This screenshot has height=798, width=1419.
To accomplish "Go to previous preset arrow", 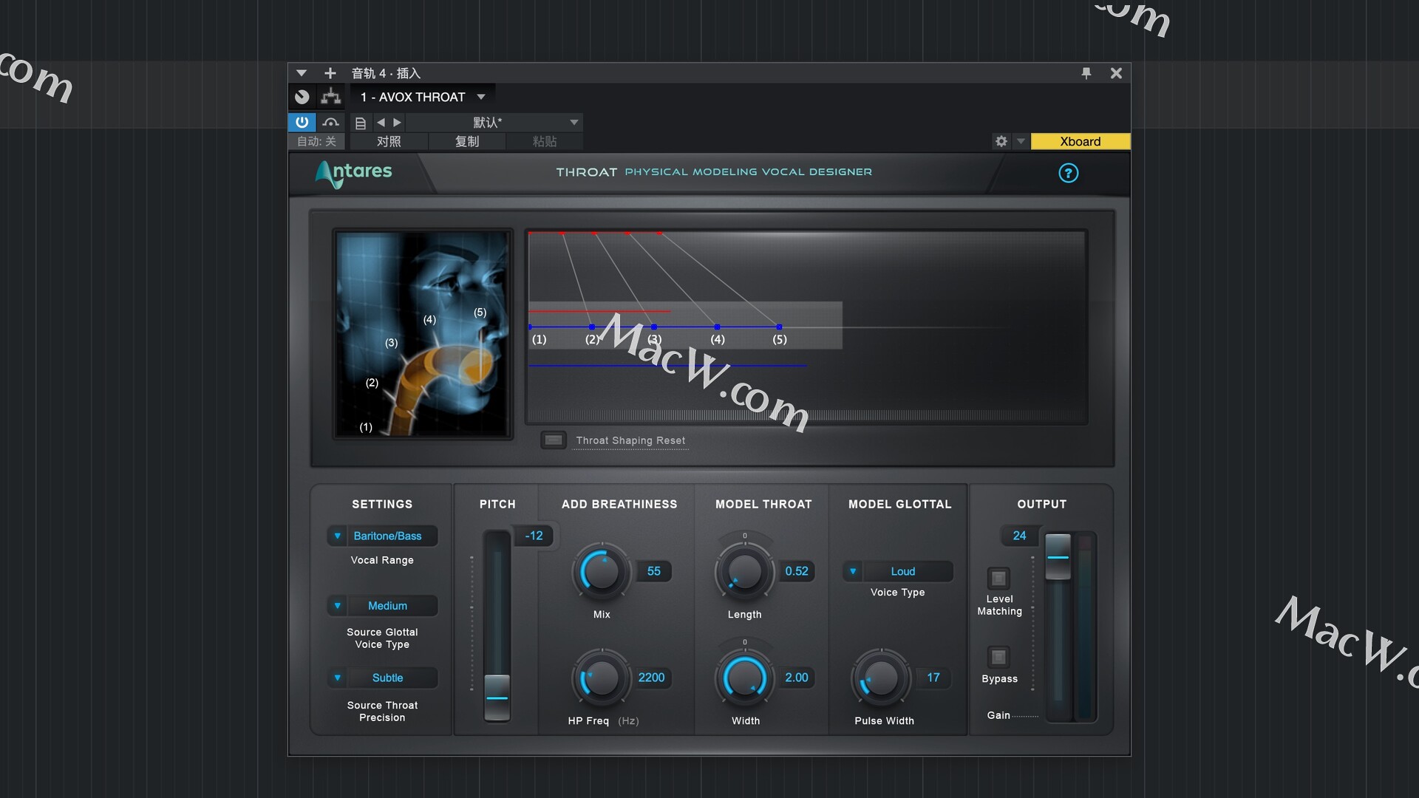I will pyautogui.click(x=381, y=123).
